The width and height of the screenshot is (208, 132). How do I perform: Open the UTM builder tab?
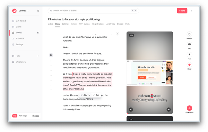(85, 24)
